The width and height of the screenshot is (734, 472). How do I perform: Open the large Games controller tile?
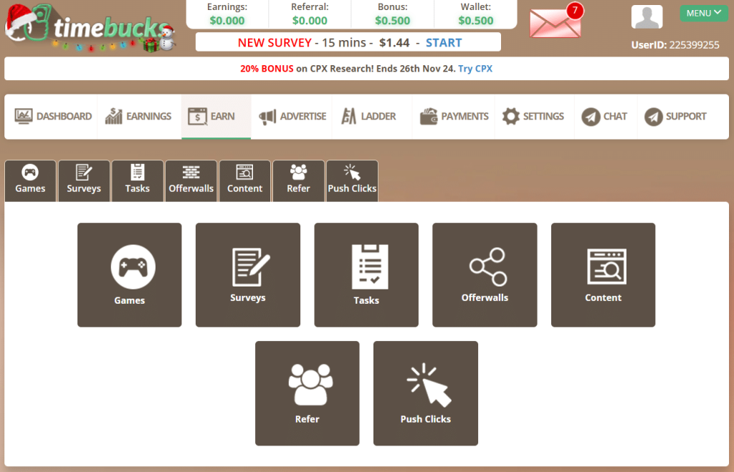coord(130,274)
